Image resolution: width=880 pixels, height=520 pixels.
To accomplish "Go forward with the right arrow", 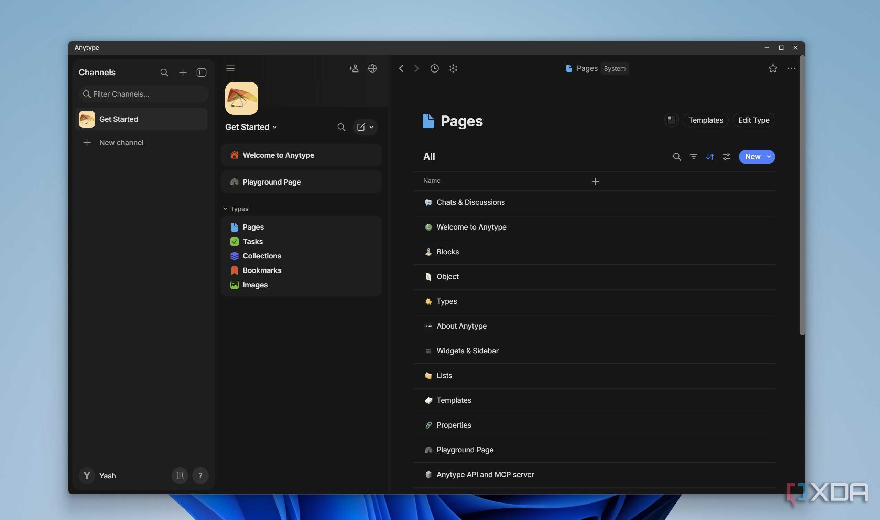I will tap(416, 68).
